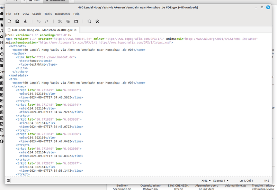Click the Ln 1, Col 1 position indicator
The width and height of the screenshot is (277, 190).
[x=247, y=181]
